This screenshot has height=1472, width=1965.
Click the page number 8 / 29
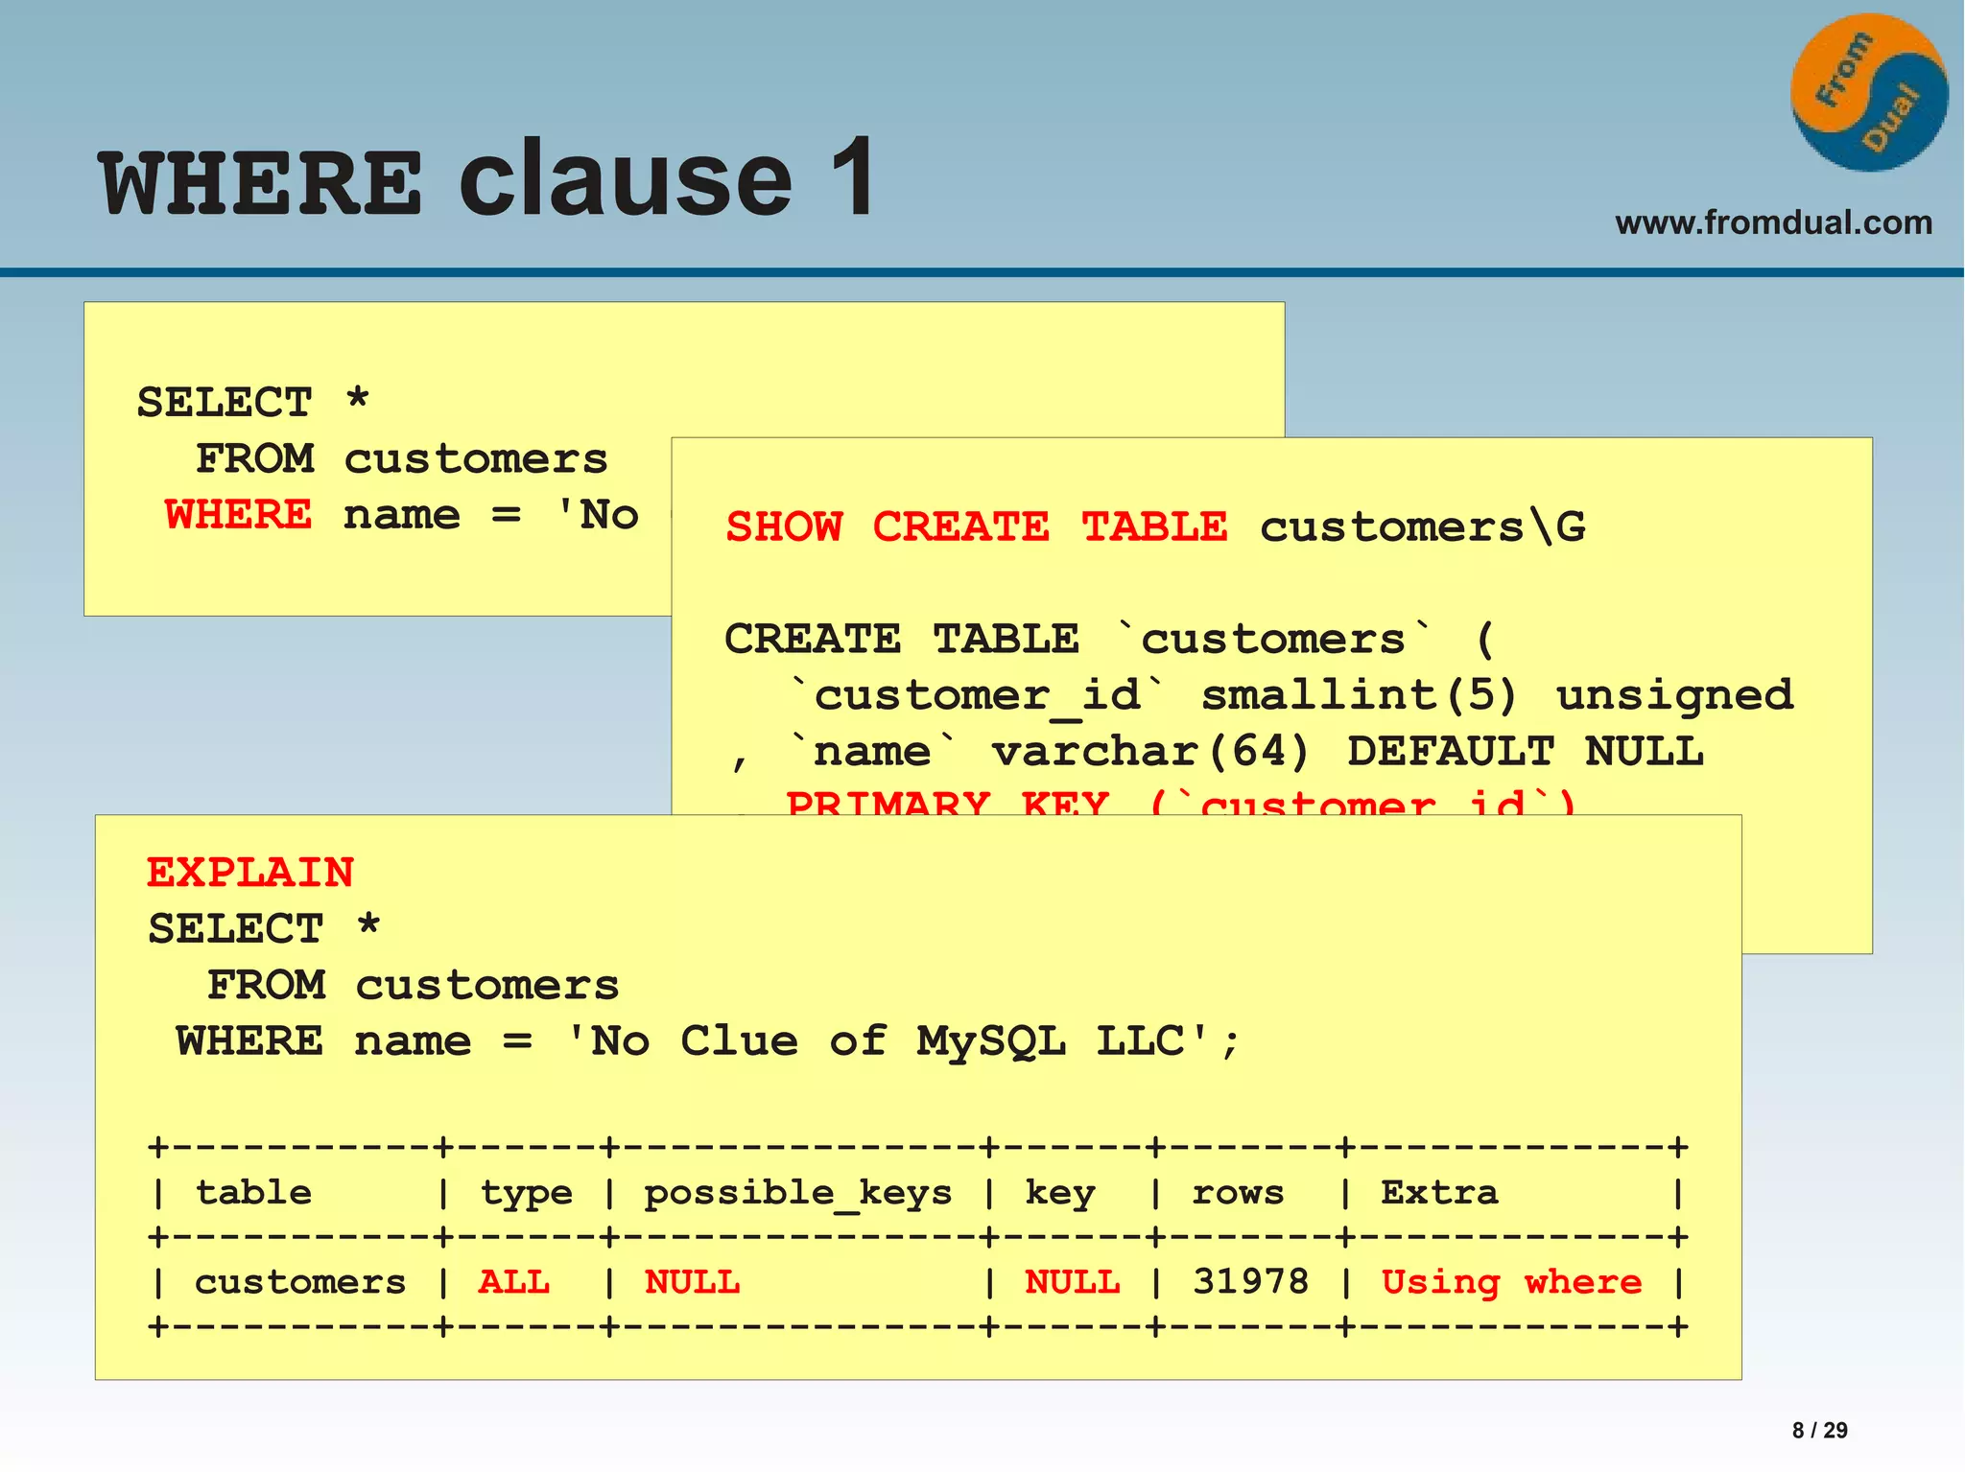[x=1820, y=1430]
